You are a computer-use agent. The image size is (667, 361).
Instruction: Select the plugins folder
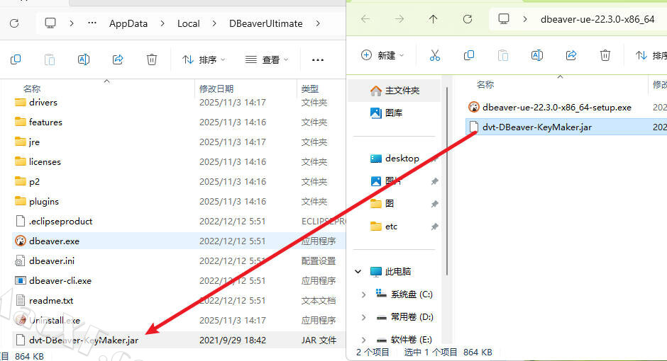point(44,201)
